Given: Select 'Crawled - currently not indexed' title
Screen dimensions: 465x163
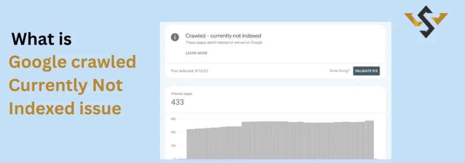Looking at the screenshot, I should coord(223,36).
